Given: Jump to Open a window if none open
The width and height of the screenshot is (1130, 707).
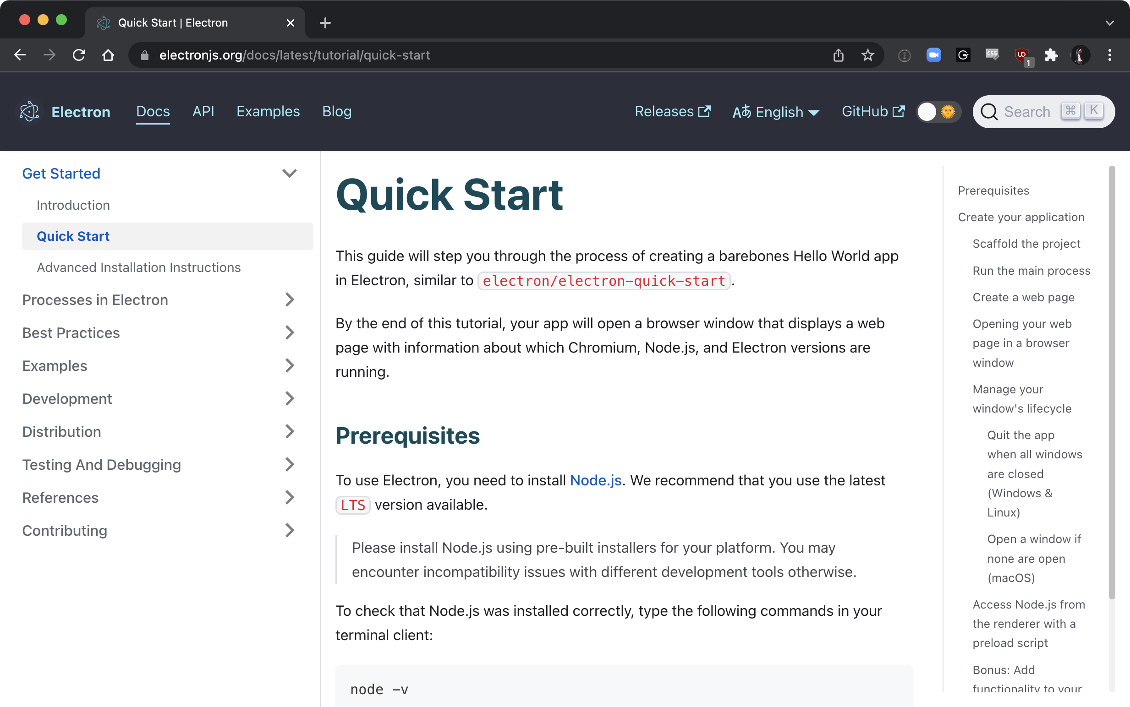Looking at the screenshot, I should [1034, 558].
